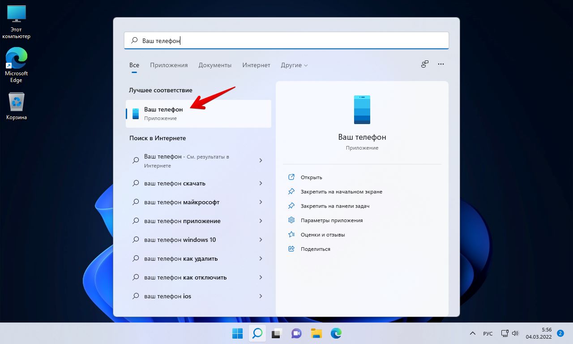This screenshot has height=344, width=573.
Task: Open the 'Ваш телефон' best match result
Action: point(198,113)
